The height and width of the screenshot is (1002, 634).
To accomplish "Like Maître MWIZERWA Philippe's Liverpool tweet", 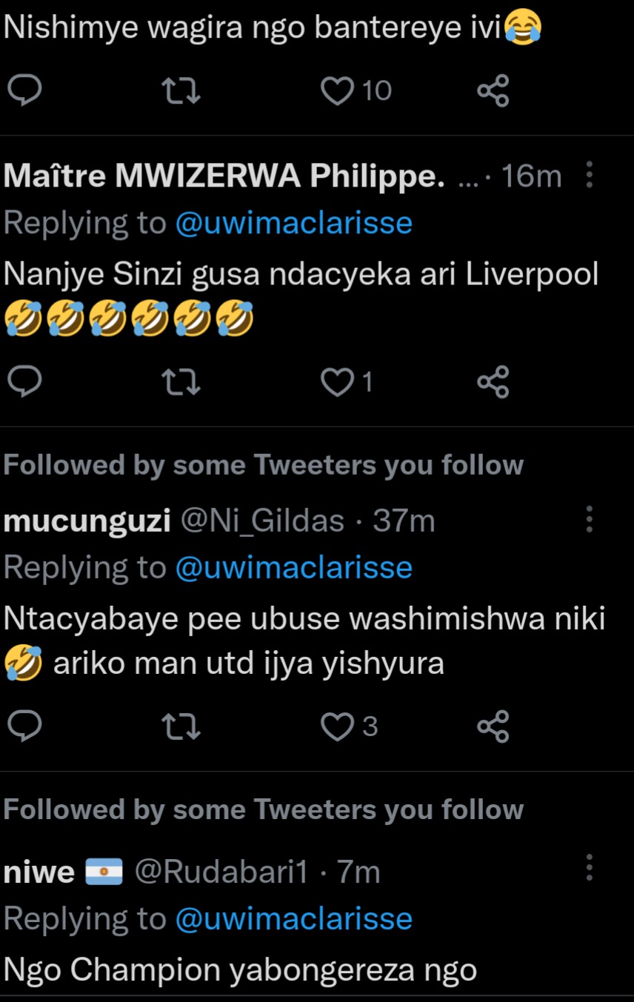I will click(338, 382).
